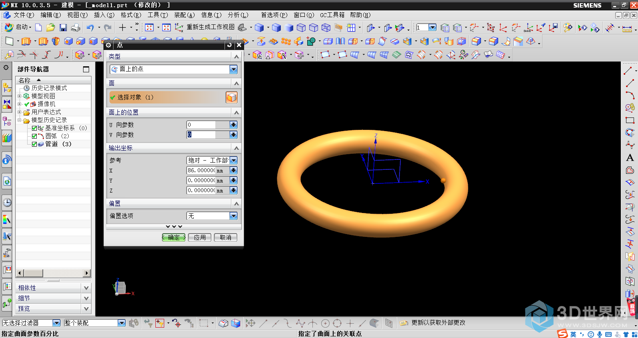Open the 面上的点 type dropdown
The width and height of the screenshot is (638, 338).
click(x=234, y=70)
